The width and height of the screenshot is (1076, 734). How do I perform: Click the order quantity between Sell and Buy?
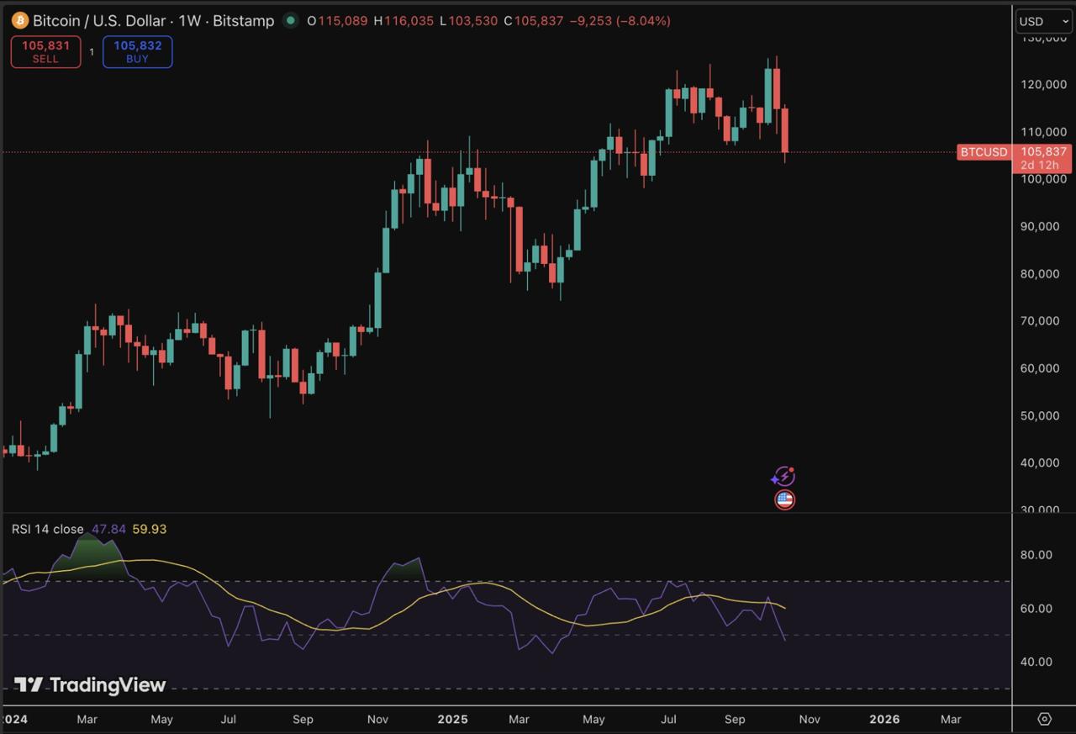pos(92,52)
